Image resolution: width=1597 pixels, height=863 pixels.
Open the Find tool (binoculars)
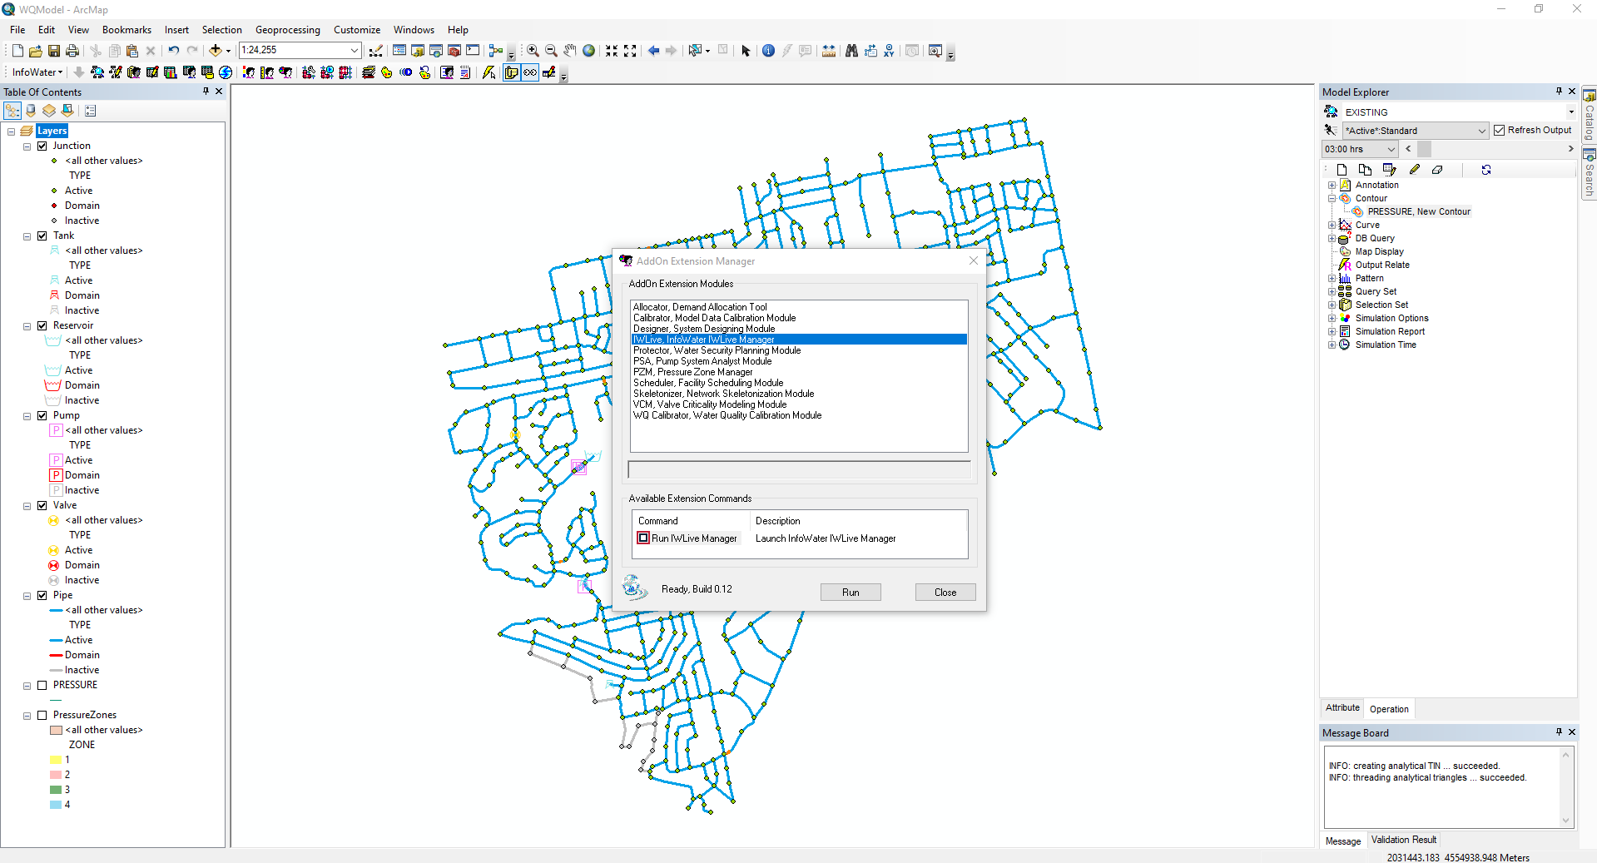tap(851, 51)
